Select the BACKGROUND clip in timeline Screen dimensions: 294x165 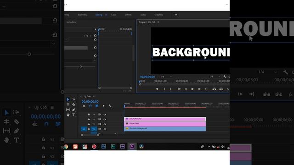click(x=165, y=119)
